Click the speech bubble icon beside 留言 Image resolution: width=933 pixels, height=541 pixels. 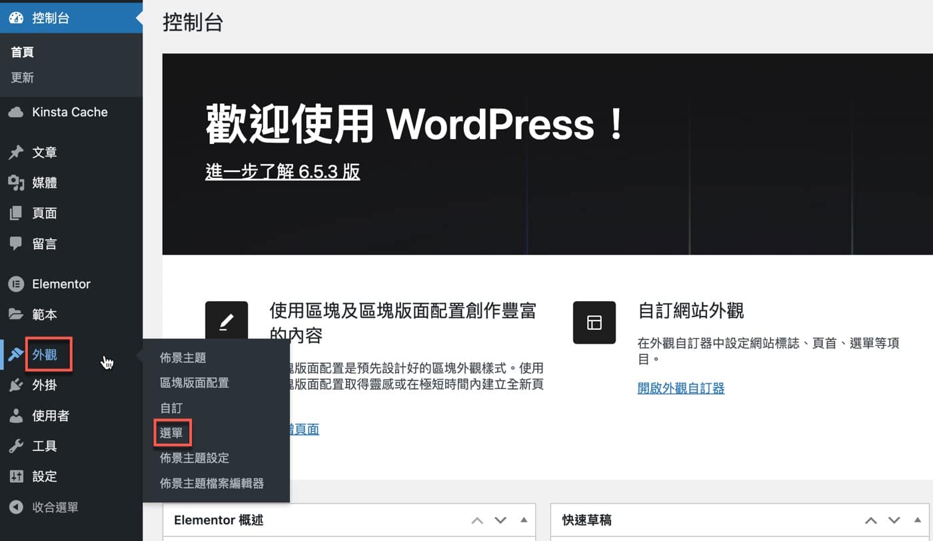[x=16, y=244]
